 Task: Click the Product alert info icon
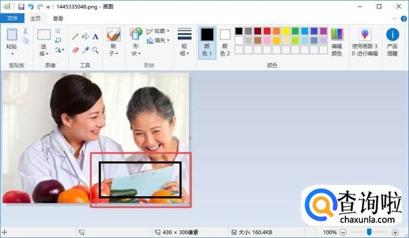pos(392,34)
